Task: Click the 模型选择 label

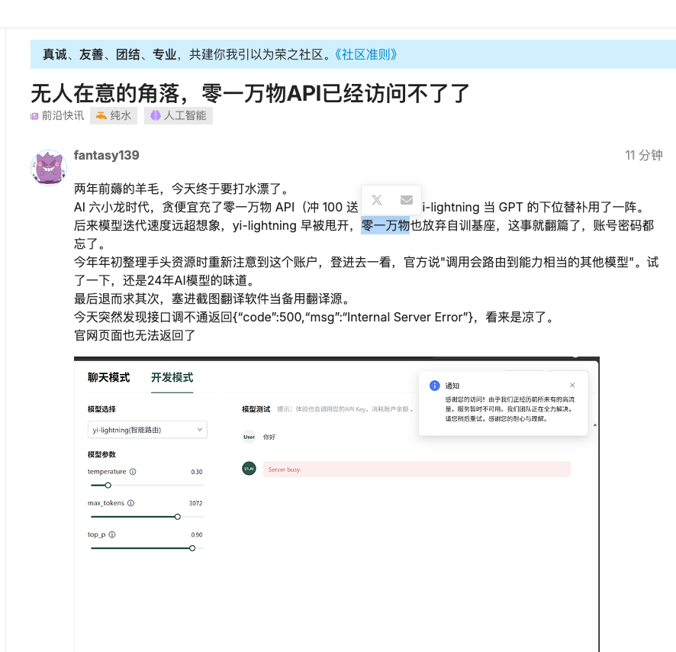Action: pyautogui.click(x=101, y=409)
